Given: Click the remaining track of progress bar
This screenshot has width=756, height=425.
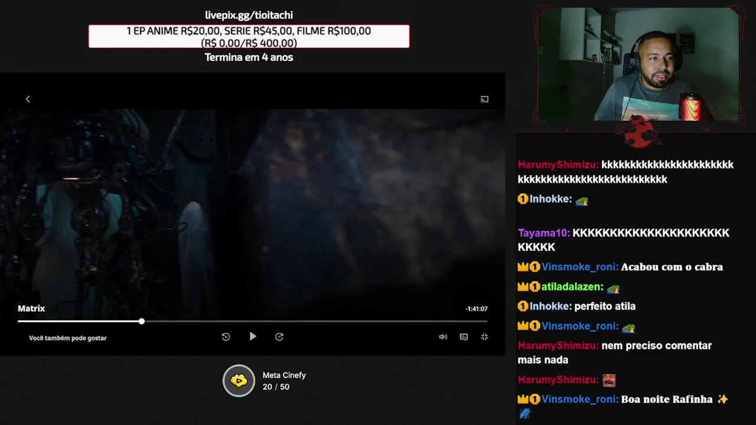Looking at the screenshot, I should click(316, 321).
